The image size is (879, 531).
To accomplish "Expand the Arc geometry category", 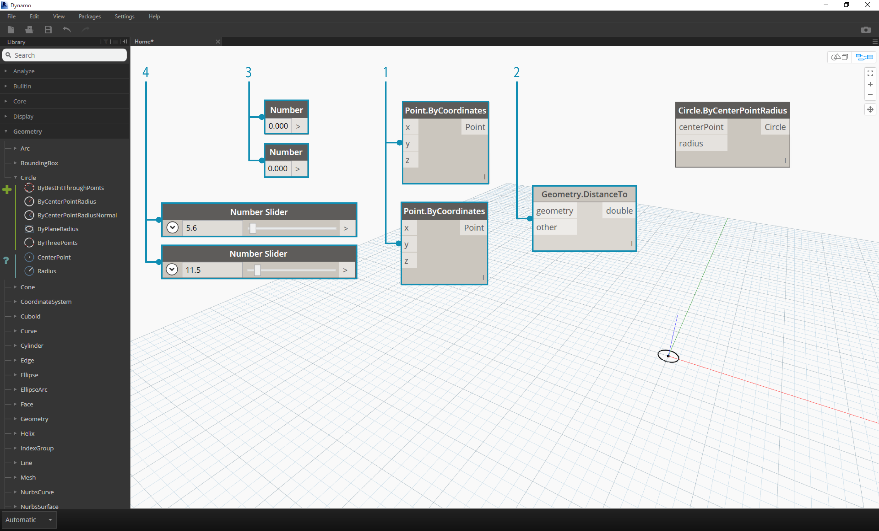I will coord(14,148).
